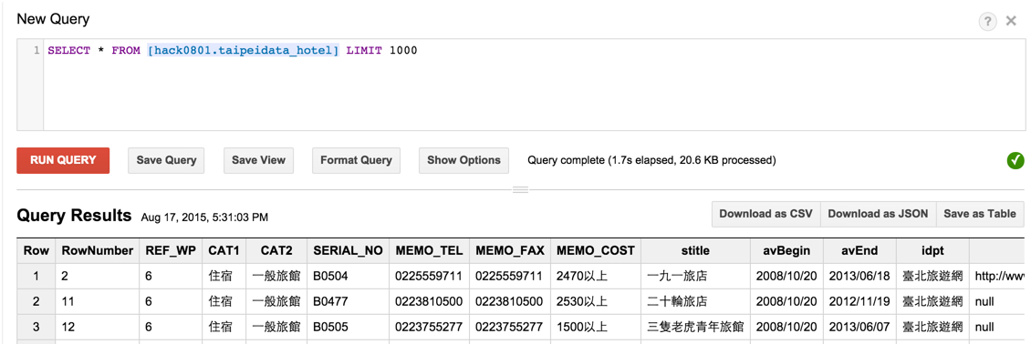Open the http link in row 1
This screenshot has width=1031, height=344.
tap(999, 277)
